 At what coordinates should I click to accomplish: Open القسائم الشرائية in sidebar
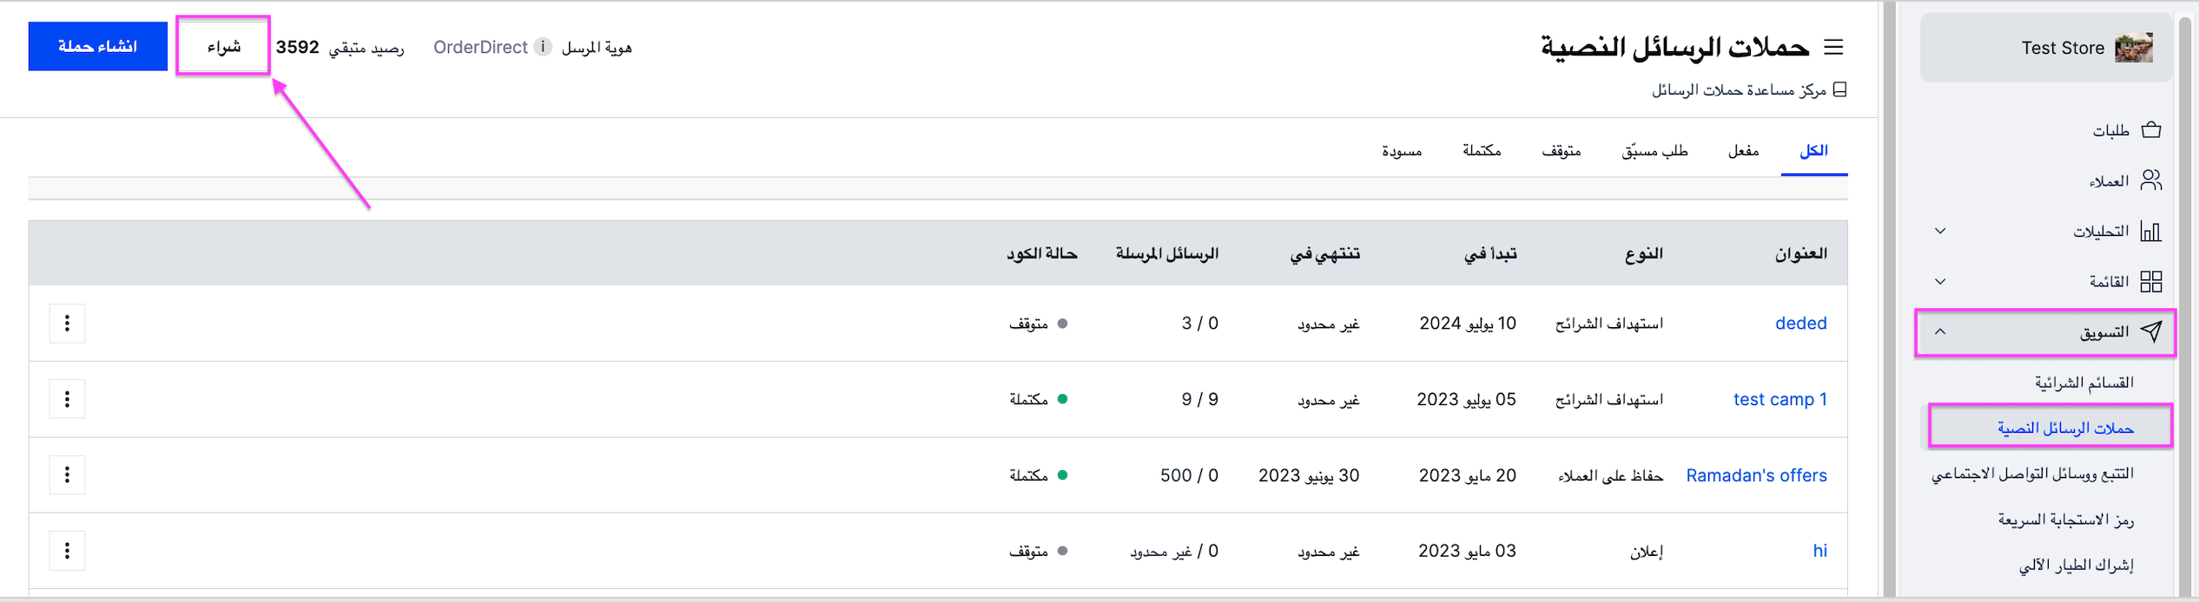2083,383
